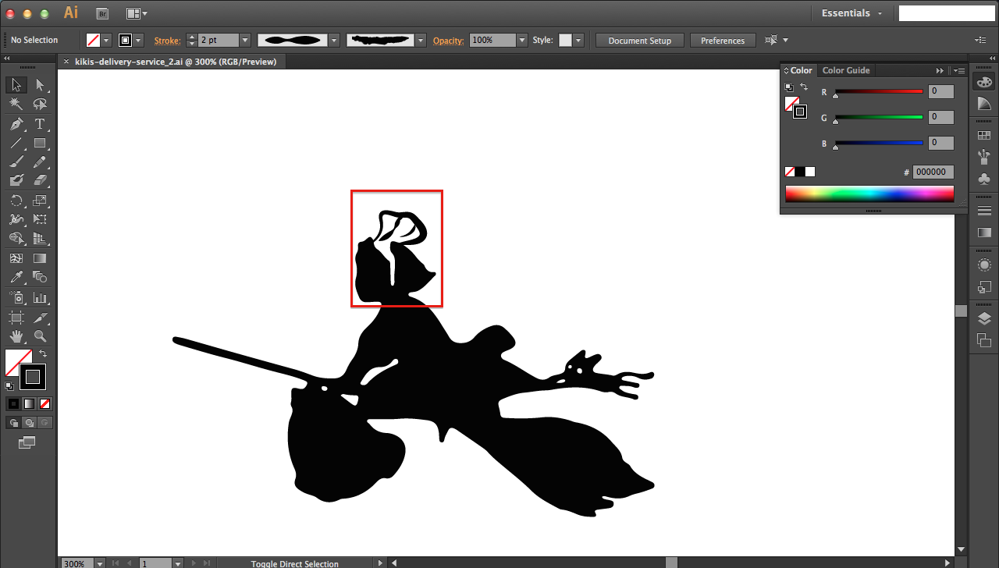
Task: Select the Perspective Grid tool
Action: pos(40,238)
